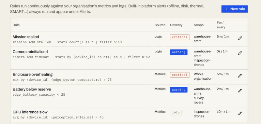Click the info badge on GPU inference slow
Viewport: 261px width, 124px height.
176,112
